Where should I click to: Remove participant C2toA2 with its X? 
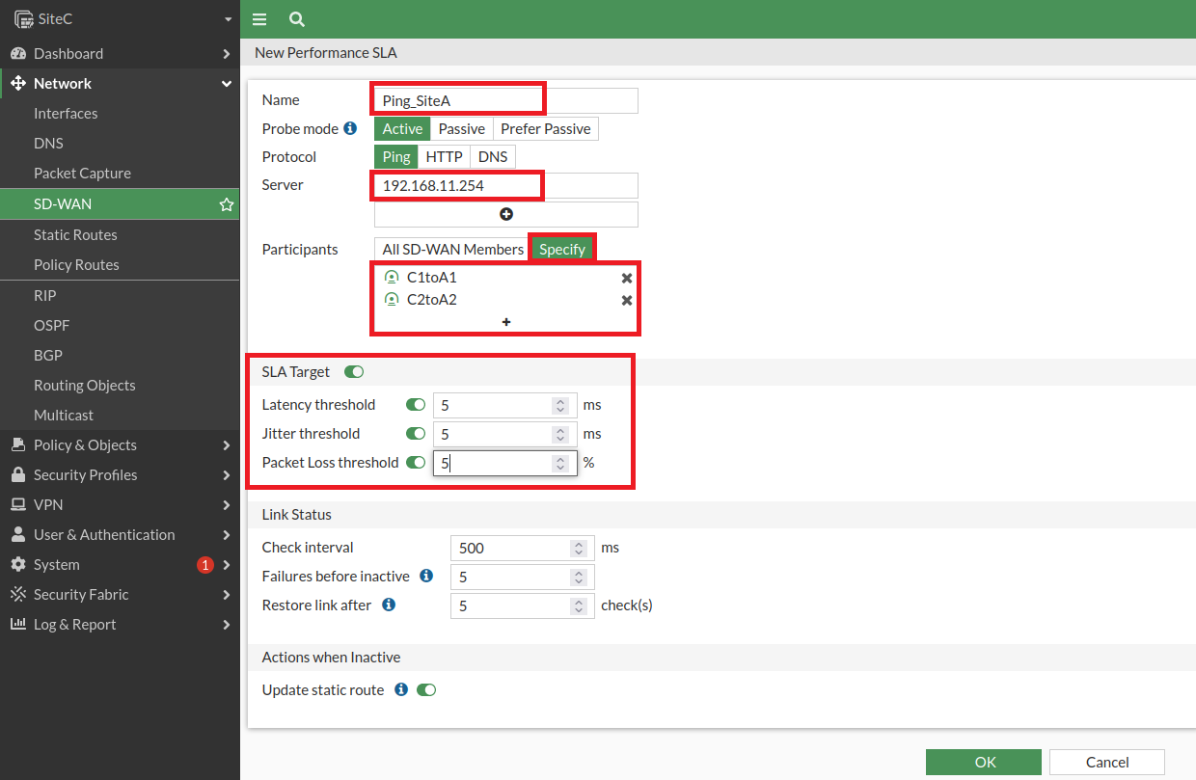627,300
